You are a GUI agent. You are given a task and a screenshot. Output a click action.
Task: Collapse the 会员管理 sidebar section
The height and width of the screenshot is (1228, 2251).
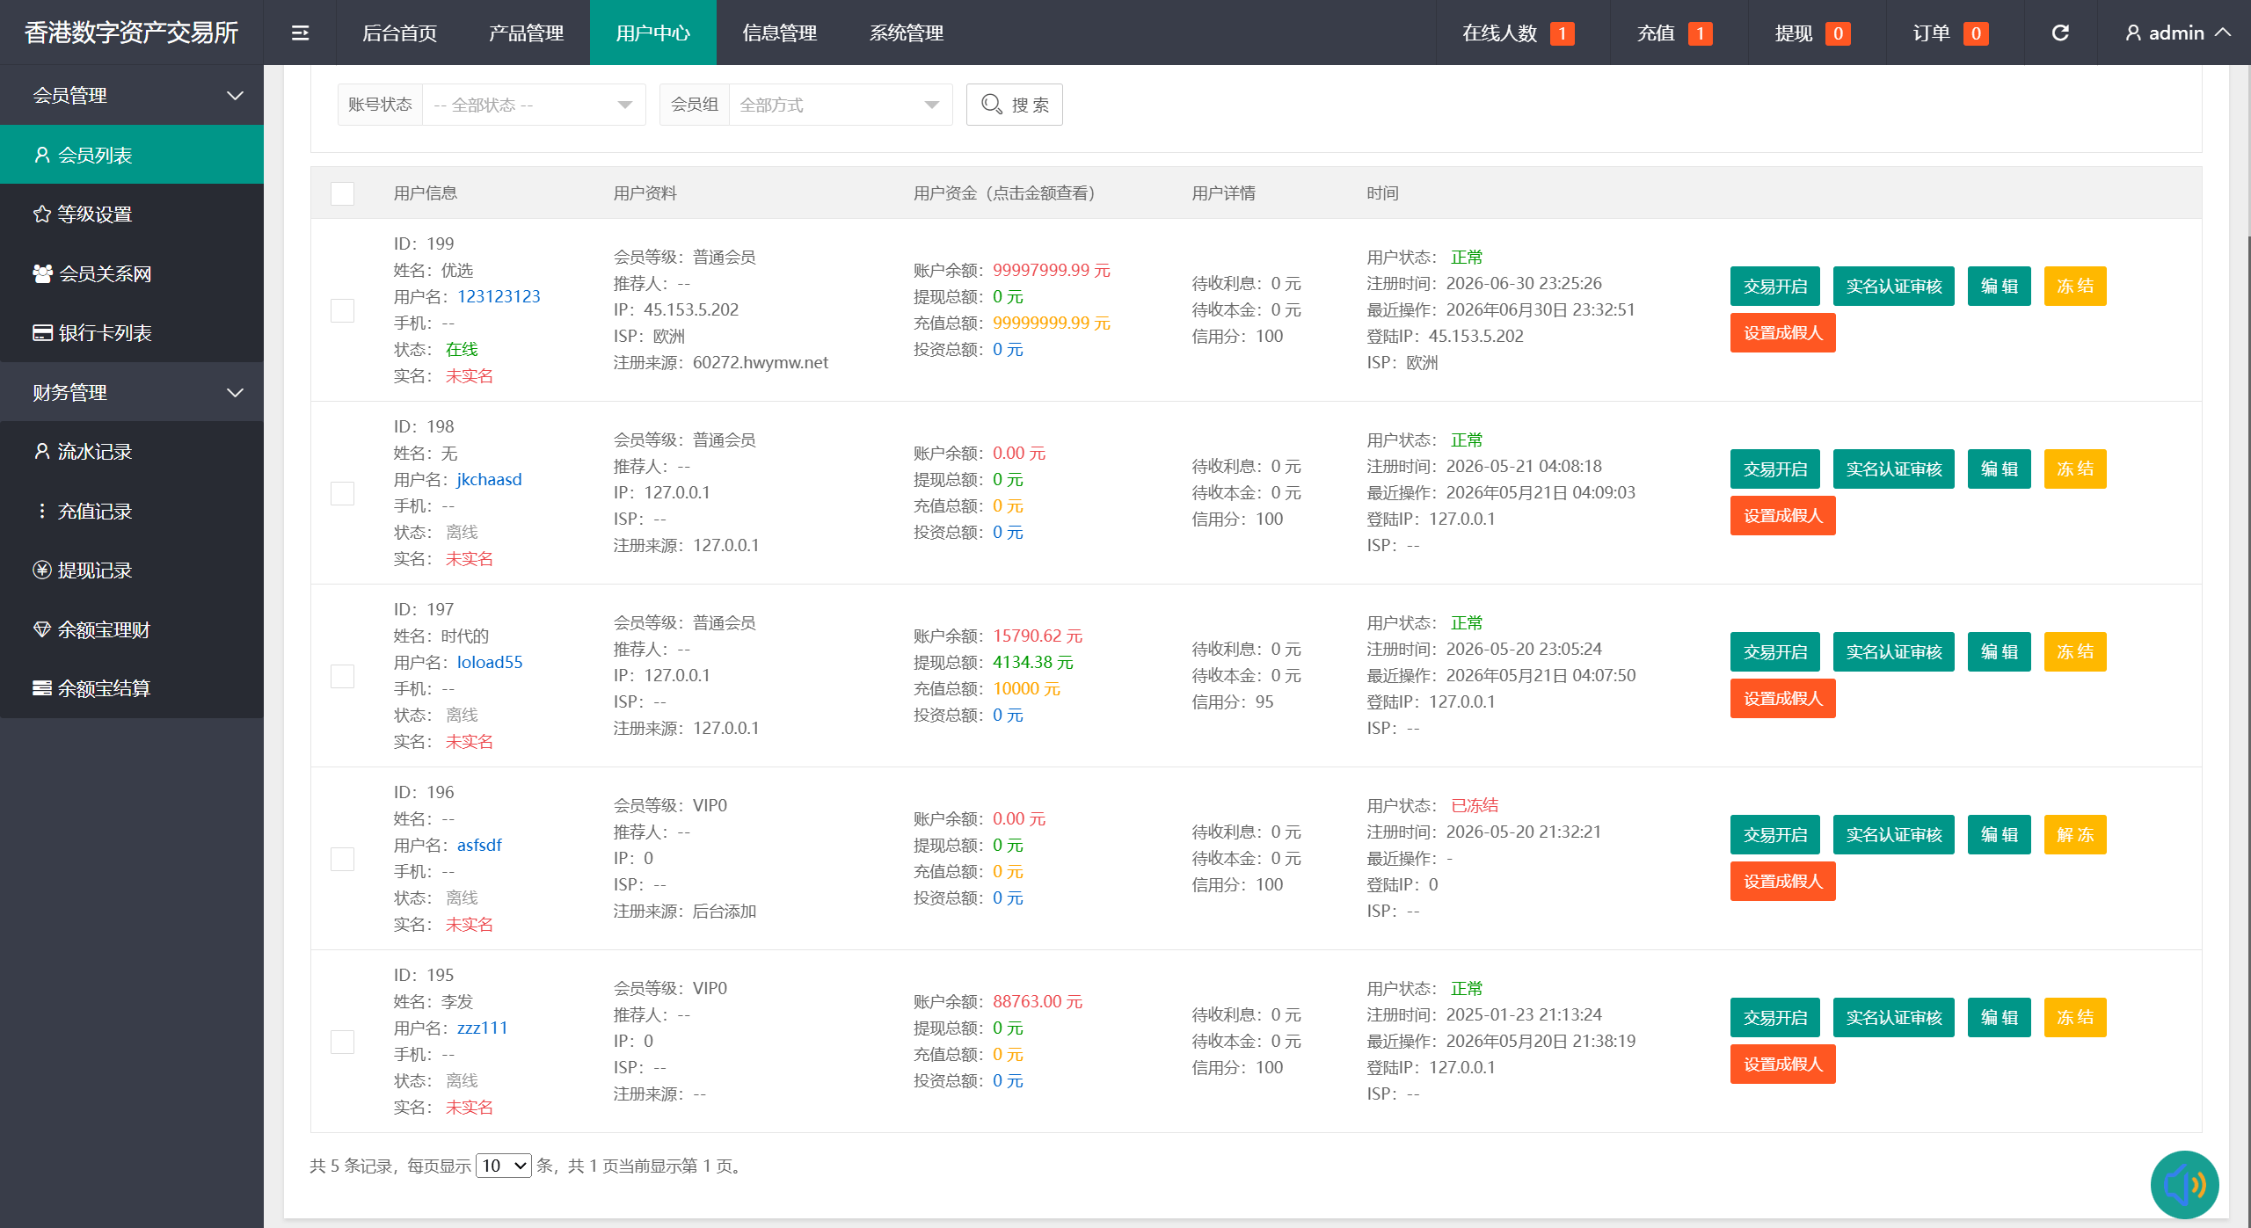[132, 95]
